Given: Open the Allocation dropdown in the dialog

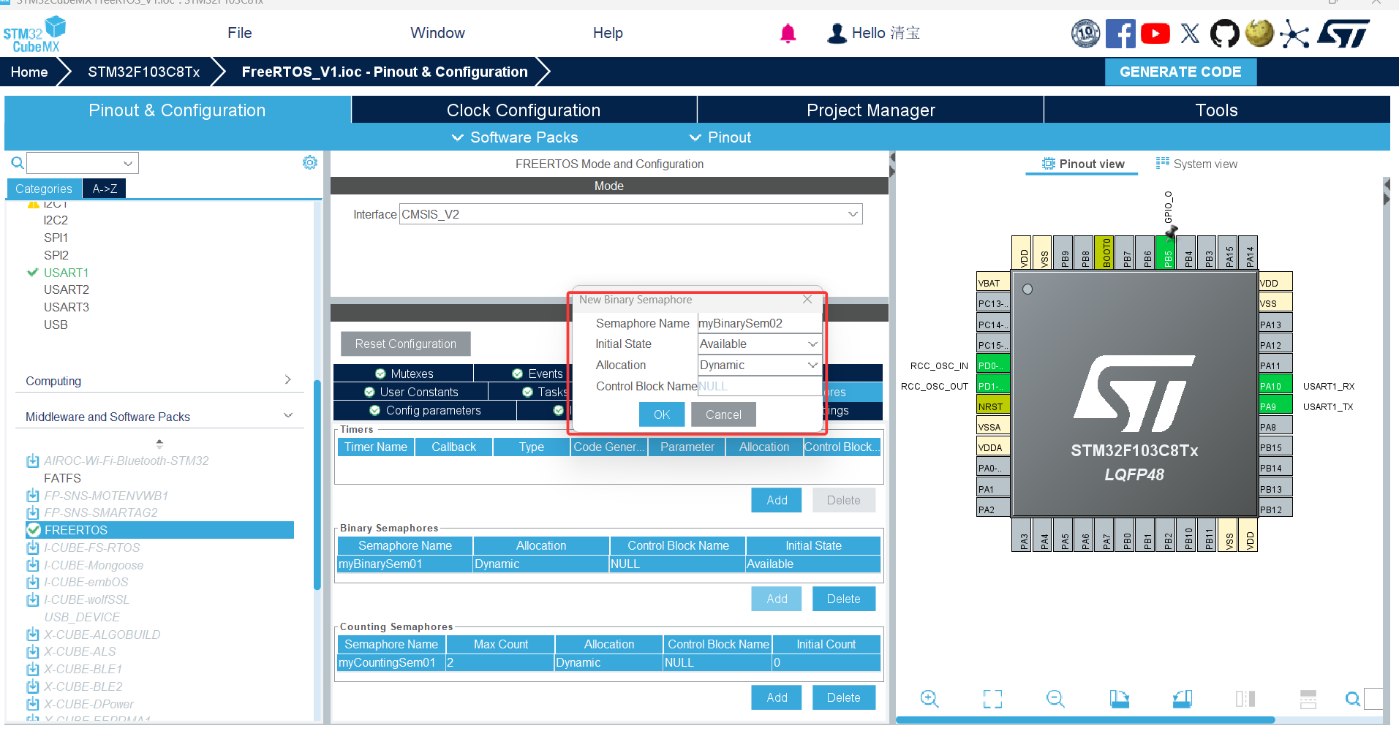Looking at the screenshot, I should click(760, 365).
